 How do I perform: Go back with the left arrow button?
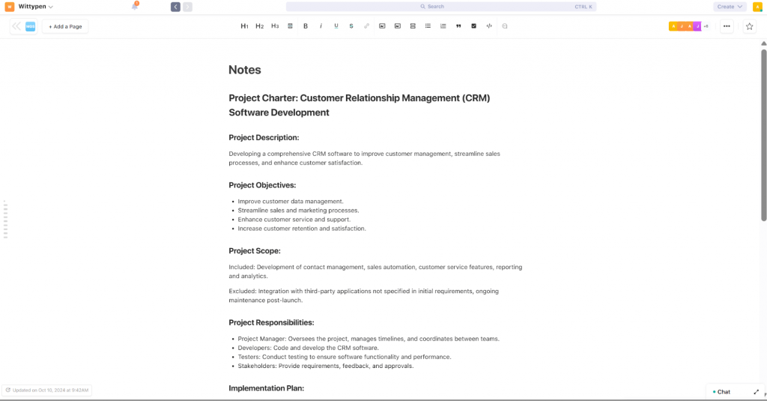(x=175, y=7)
